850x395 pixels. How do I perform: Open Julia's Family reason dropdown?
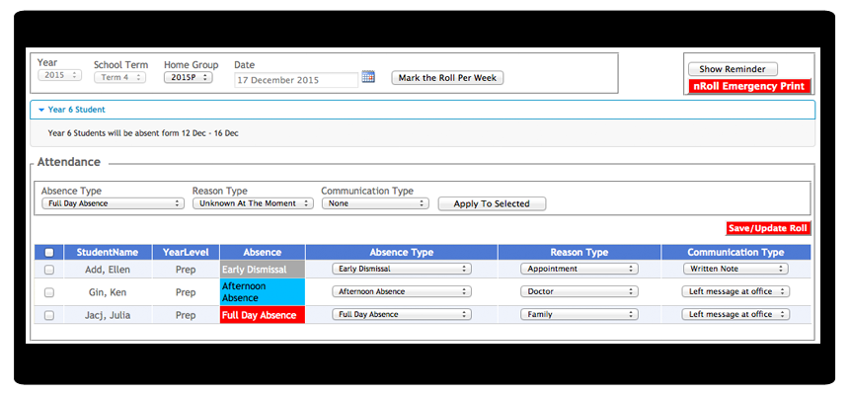579,314
